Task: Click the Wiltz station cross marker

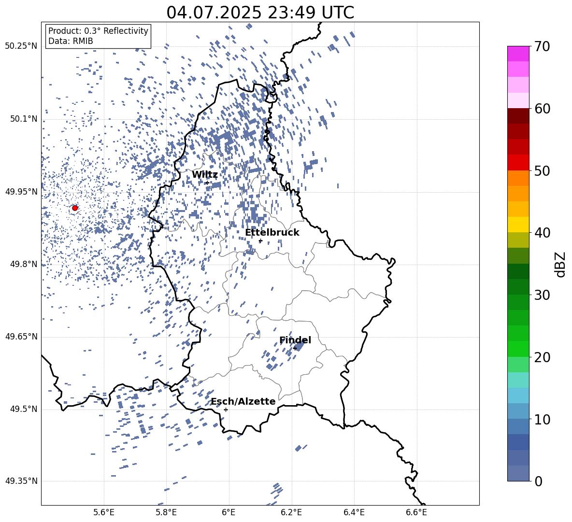Action: pos(207,183)
